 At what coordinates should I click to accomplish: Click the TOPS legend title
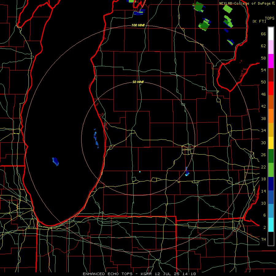pyautogui.click(x=270, y=18)
